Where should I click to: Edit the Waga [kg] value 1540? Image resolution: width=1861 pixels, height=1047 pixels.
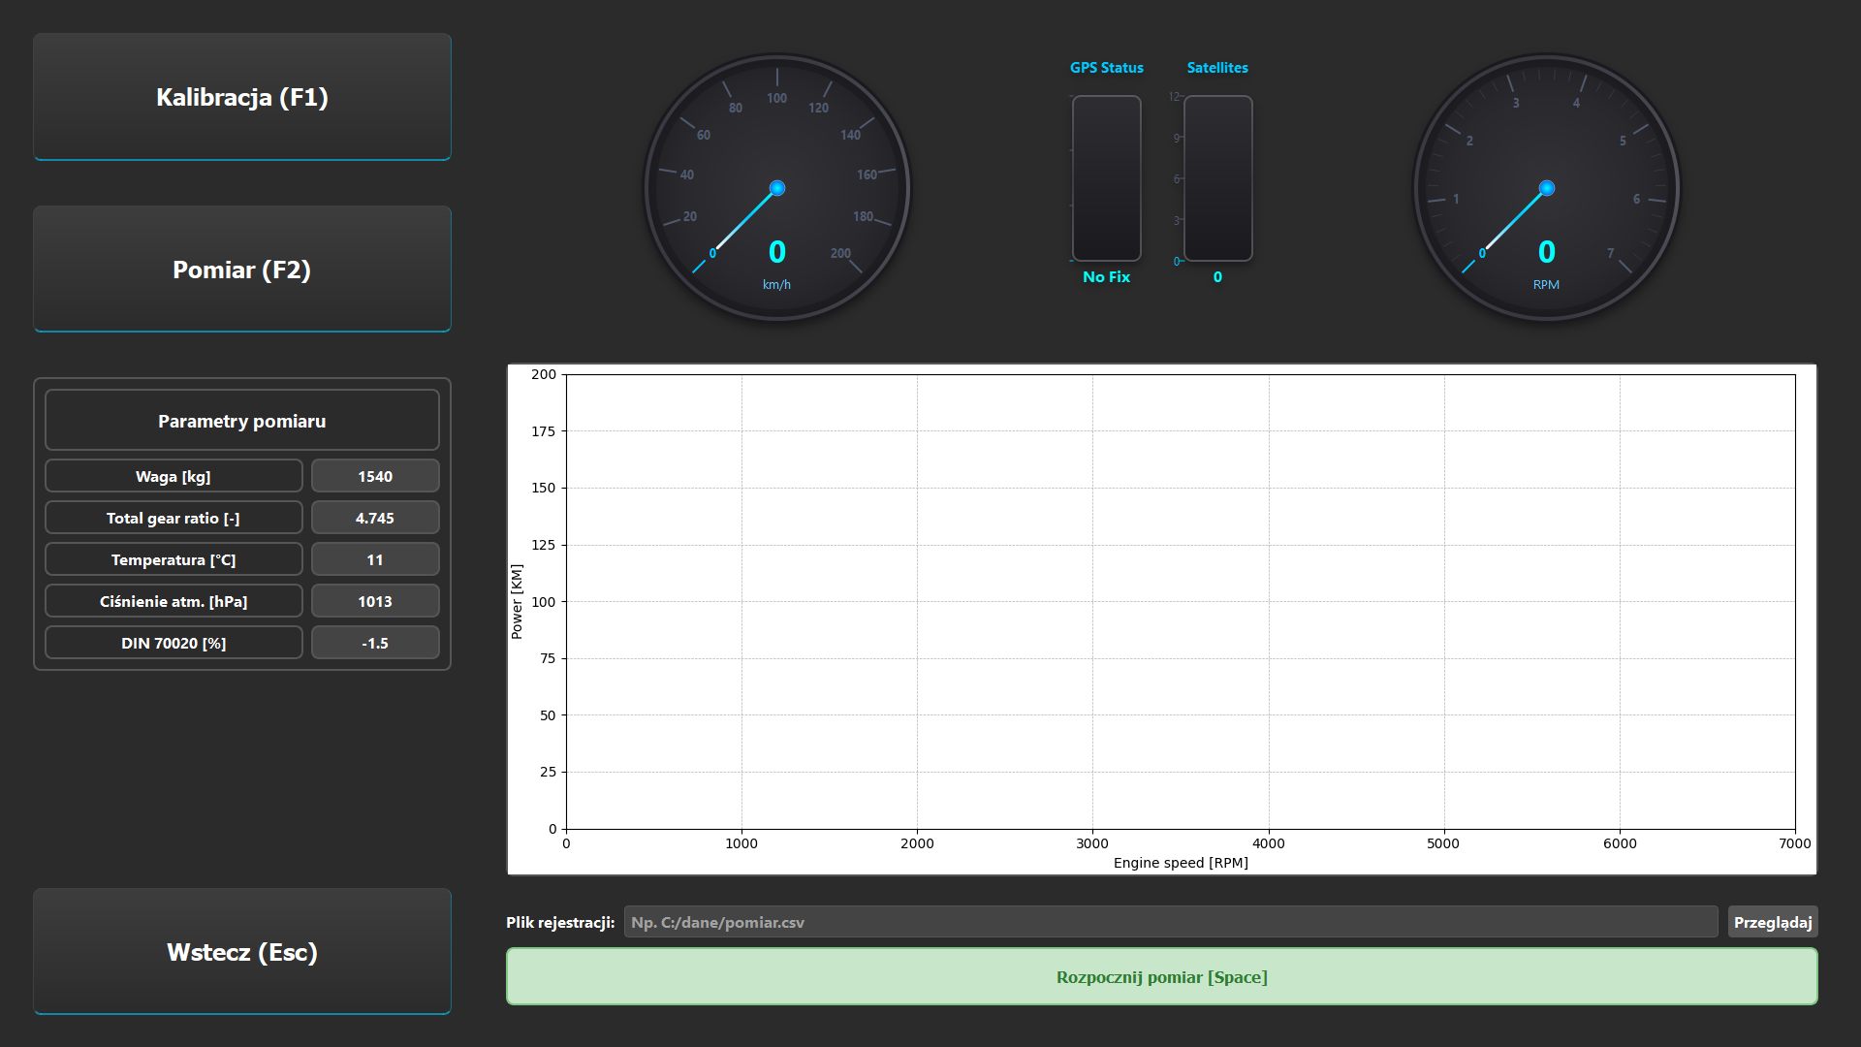pyautogui.click(x=375, y=476)
